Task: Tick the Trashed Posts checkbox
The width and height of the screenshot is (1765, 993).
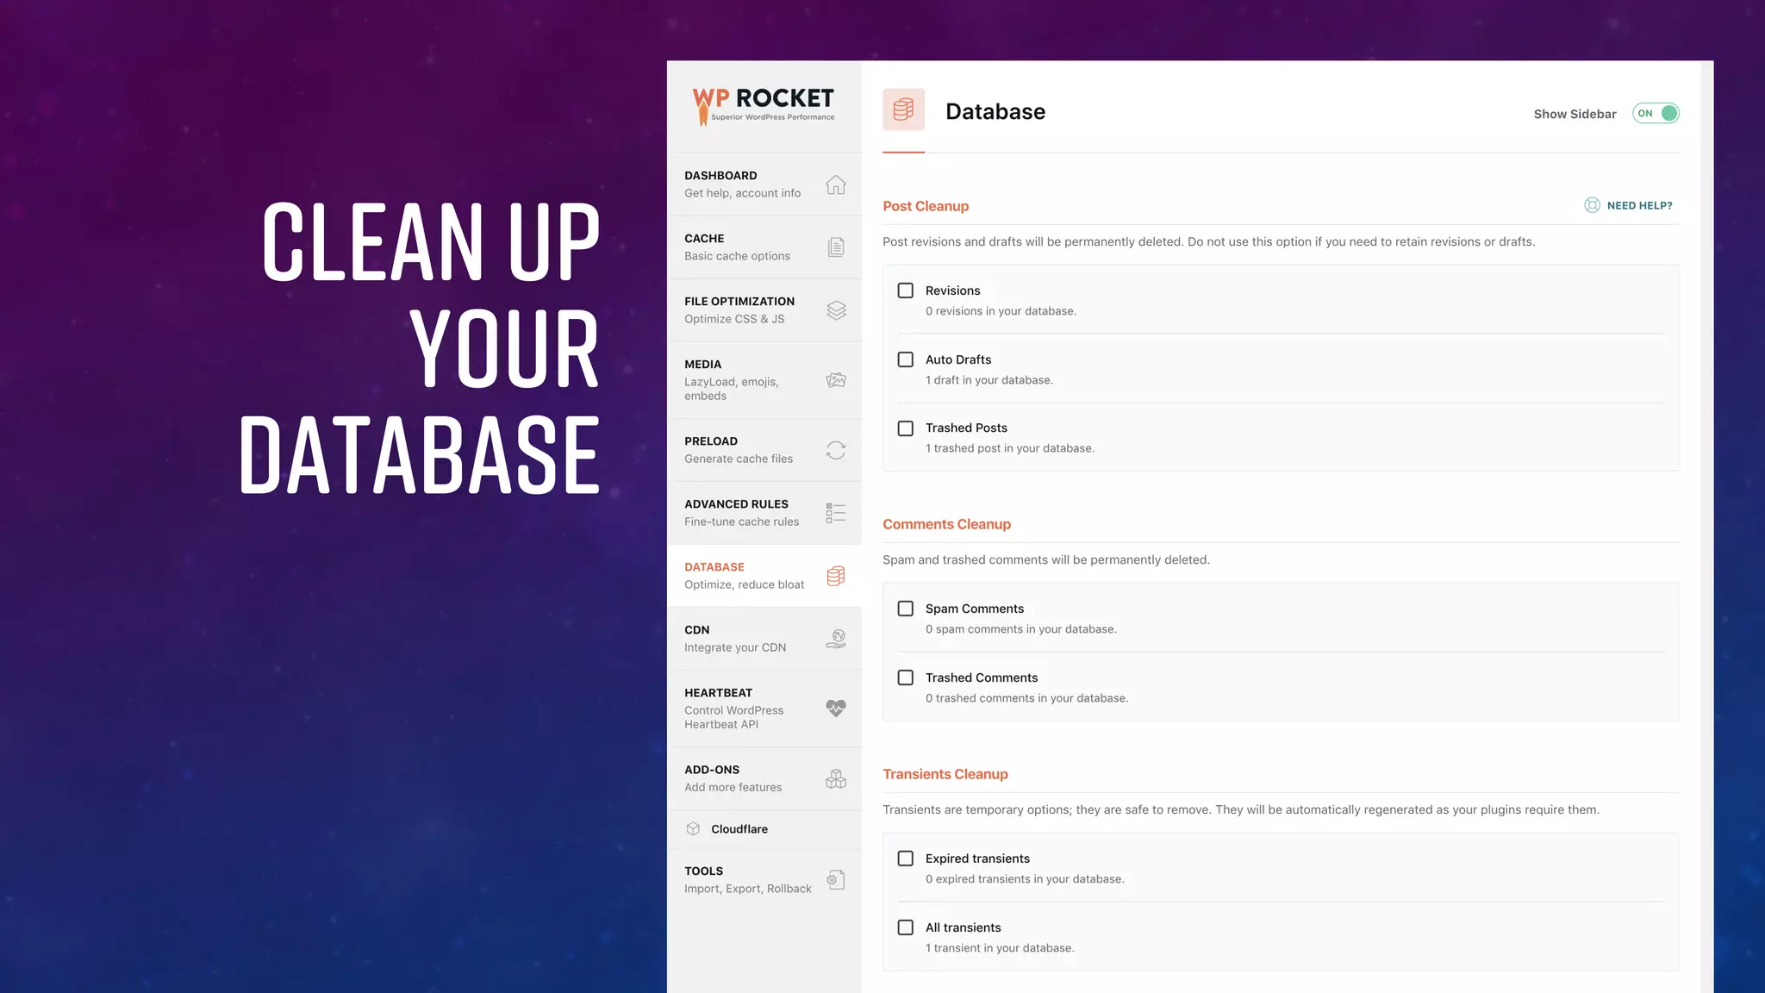Action: pos(905,428)
